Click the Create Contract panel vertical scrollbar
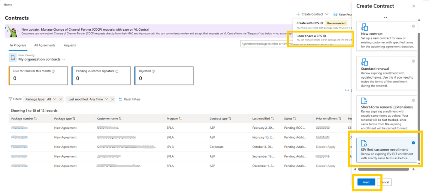The height and width of the screenshot is (192, 429). click(419, 96)
